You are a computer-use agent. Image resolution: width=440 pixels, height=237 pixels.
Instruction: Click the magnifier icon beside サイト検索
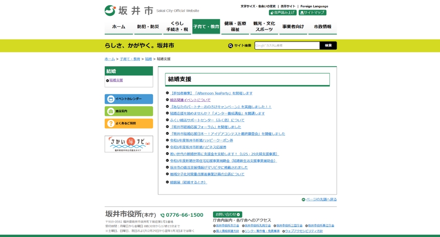click(231, 46)
